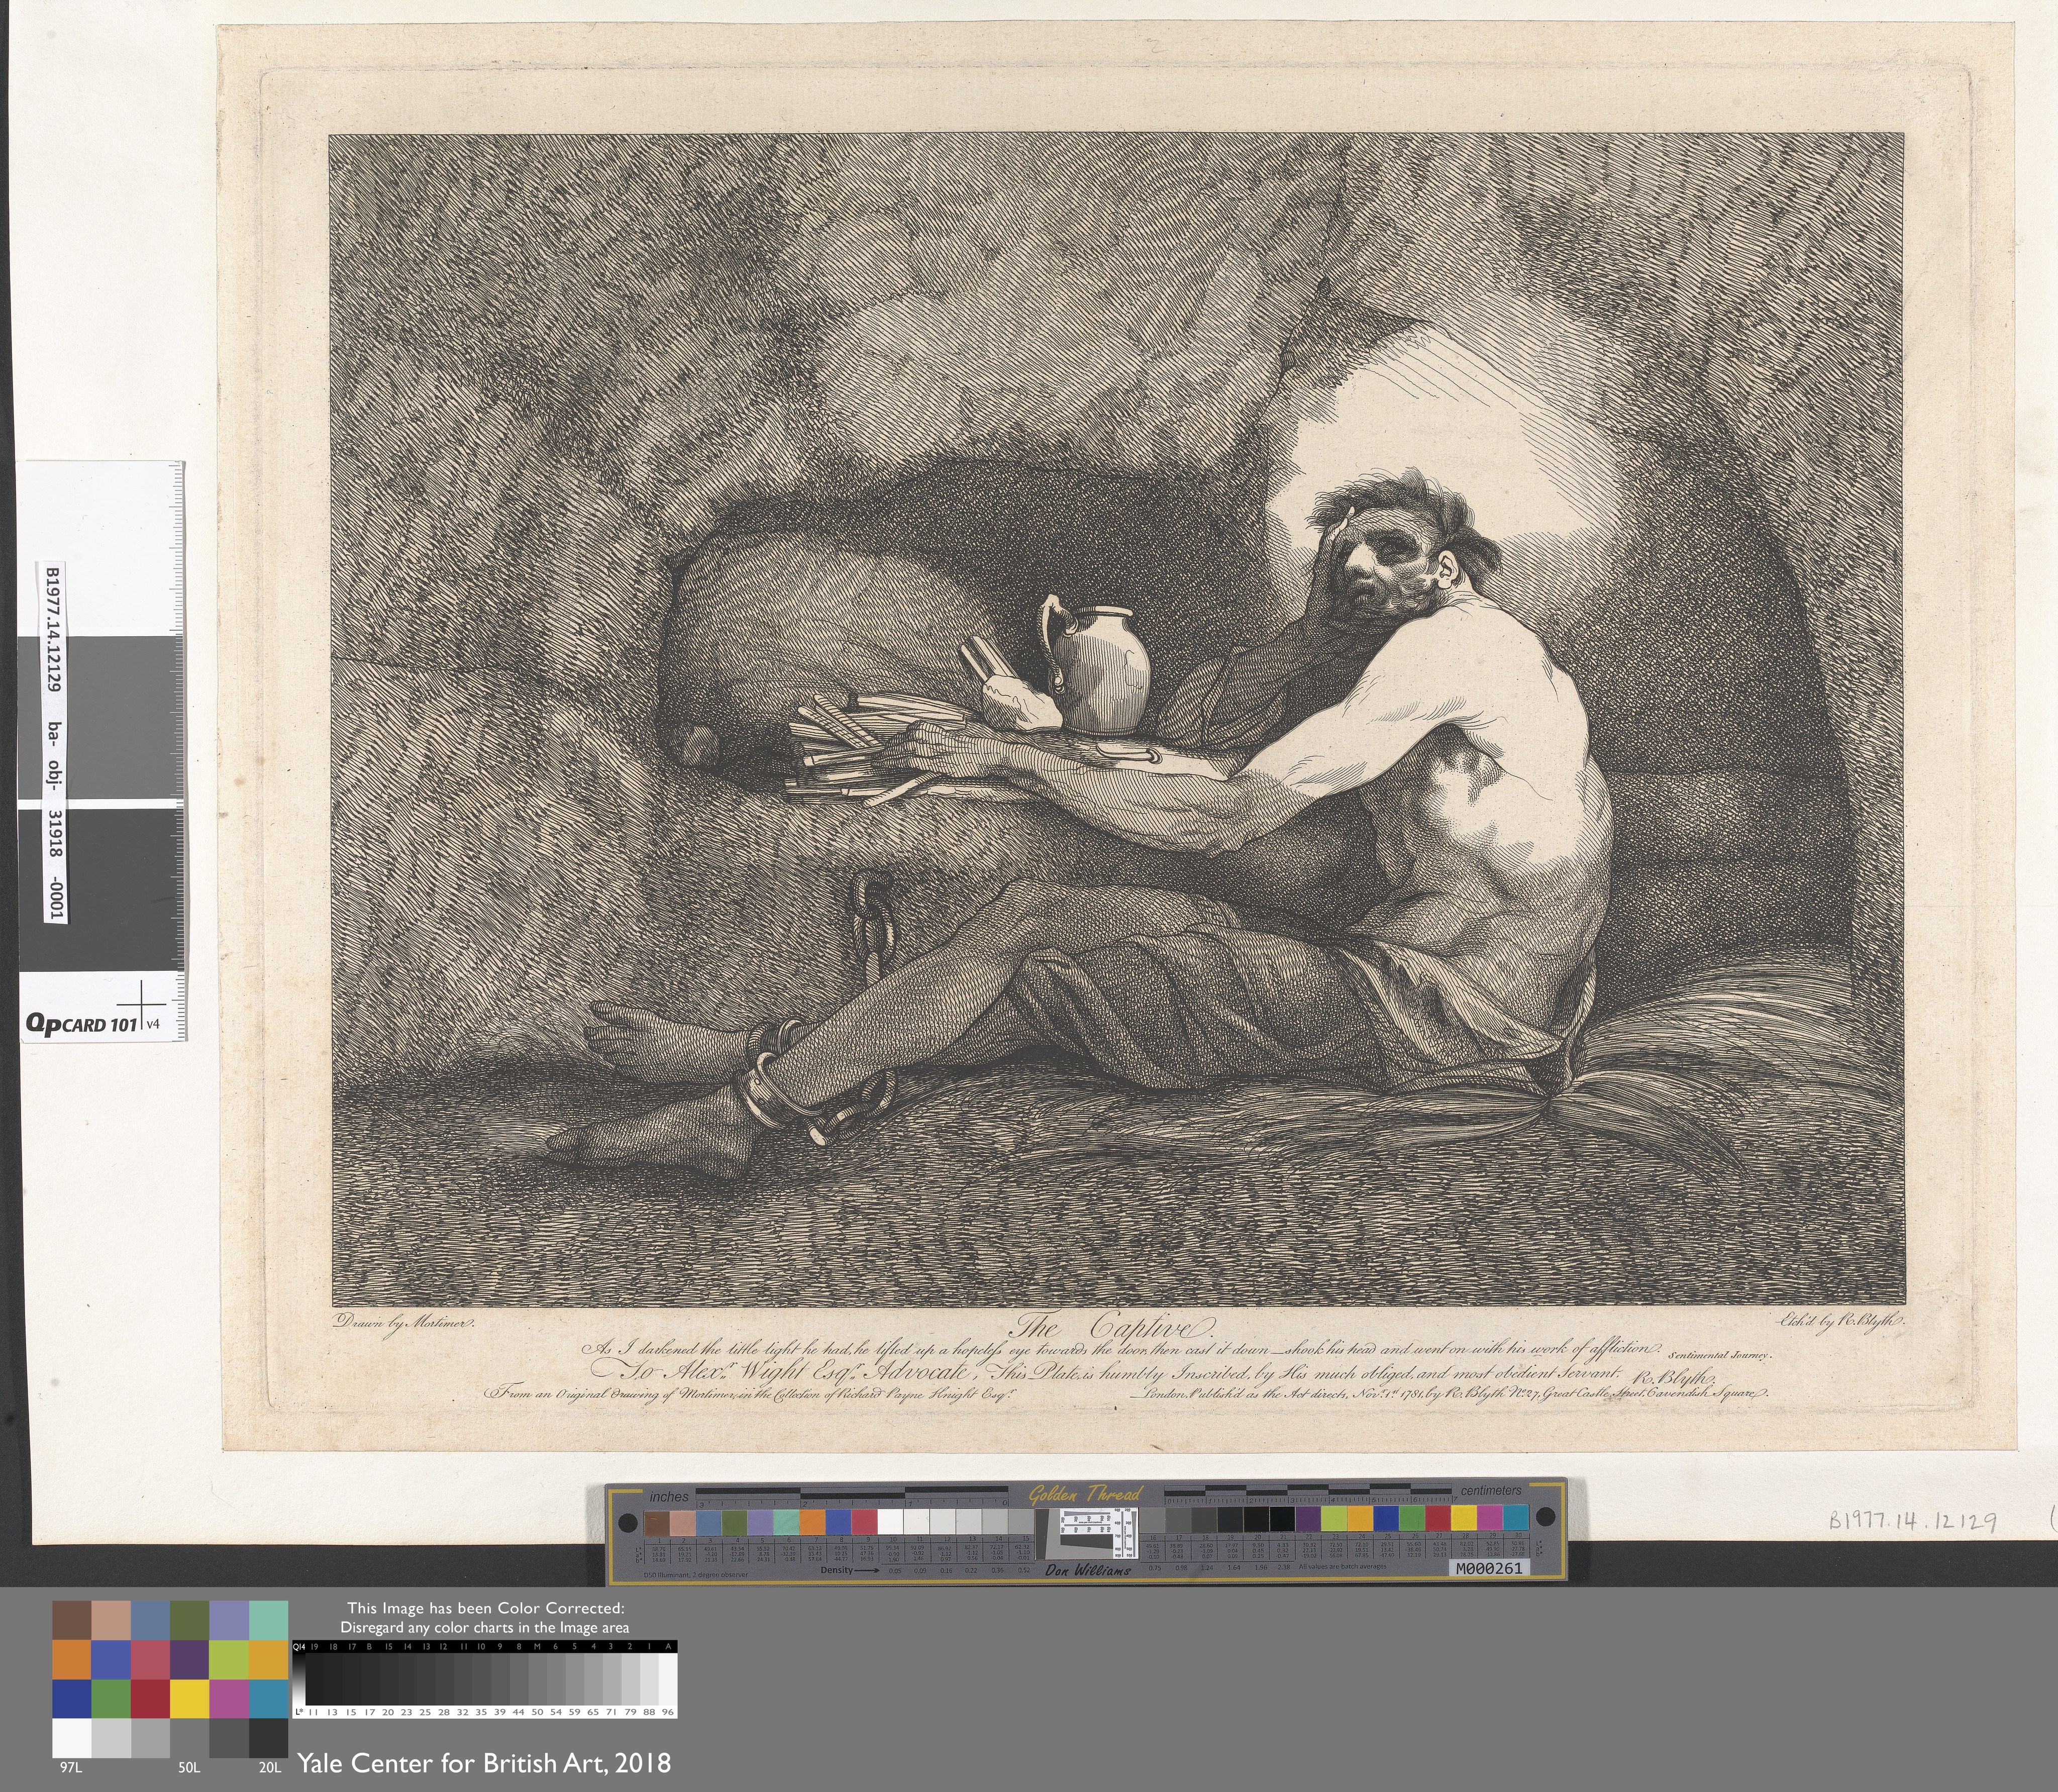
Task: Pick the magenta swatch in bottom-left color chart
Action: point(228,1699)
